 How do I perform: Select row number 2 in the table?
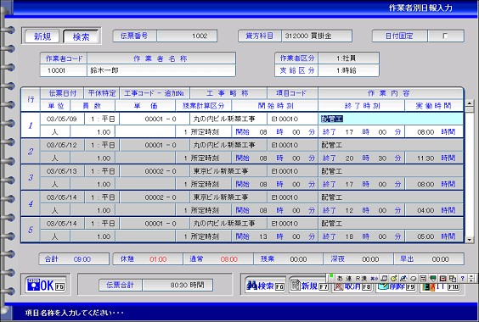pyautogui.click(x=31, y=151)
